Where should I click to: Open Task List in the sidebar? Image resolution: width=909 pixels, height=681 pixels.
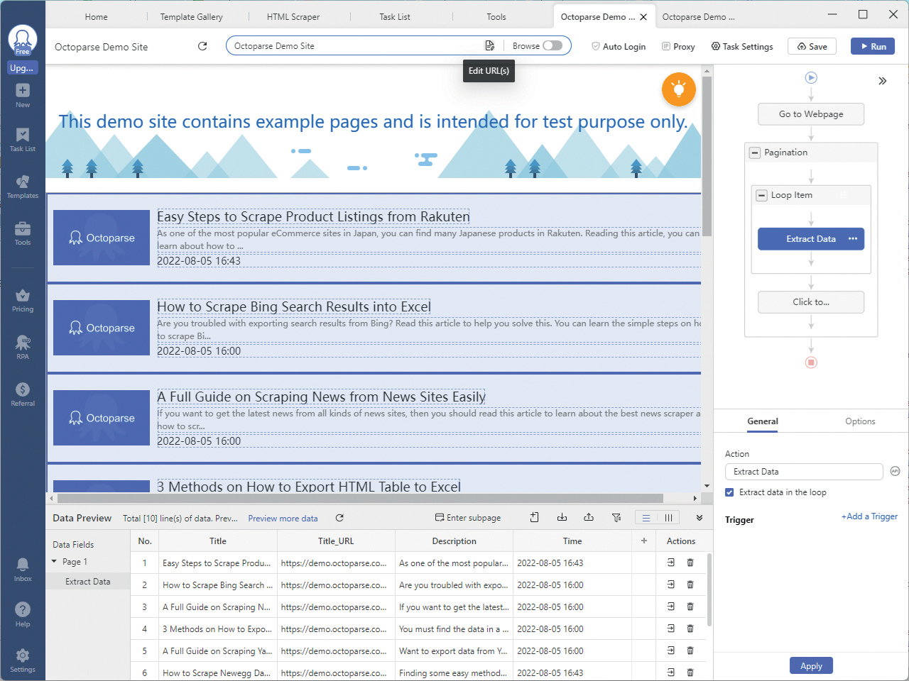coord(23,140)
